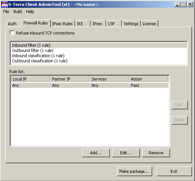Open the Settings tab

(131, 24)
